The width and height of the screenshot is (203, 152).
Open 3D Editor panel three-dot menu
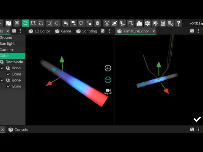[x=110, y=31]
